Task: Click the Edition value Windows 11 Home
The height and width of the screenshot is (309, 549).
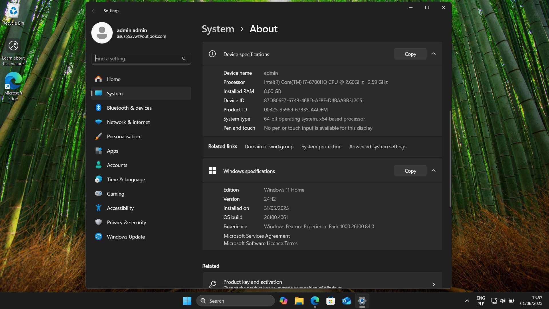Action: (284, 190)
